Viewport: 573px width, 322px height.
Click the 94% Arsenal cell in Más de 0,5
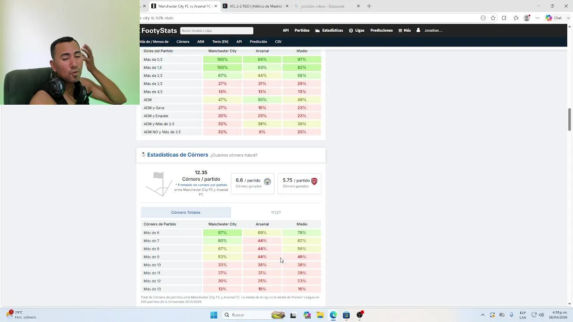[x=262, y=59]
